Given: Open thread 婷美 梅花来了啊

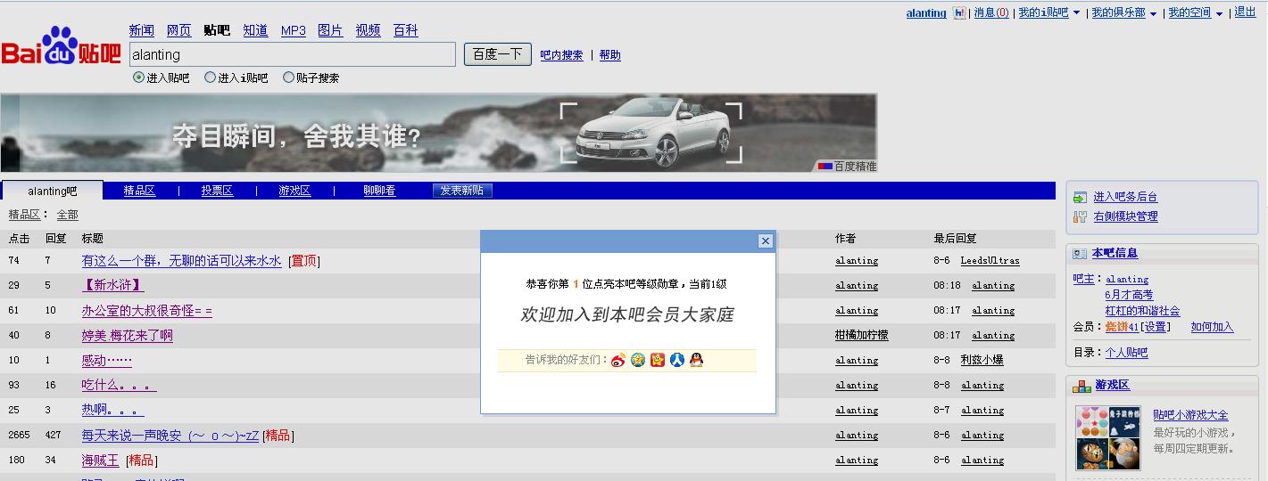Looking at the screenshot, I should (127, 336).
